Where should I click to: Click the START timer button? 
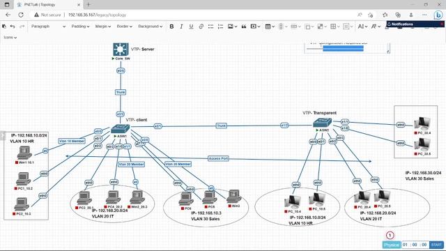click(x=436, y=245)
